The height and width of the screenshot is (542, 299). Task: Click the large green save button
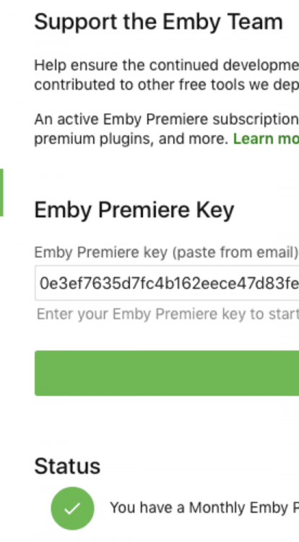tap(167, 374)
